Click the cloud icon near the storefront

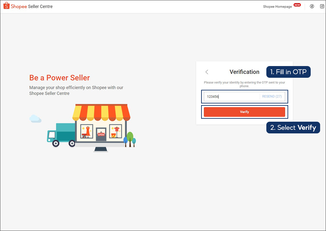click(35, 119)
